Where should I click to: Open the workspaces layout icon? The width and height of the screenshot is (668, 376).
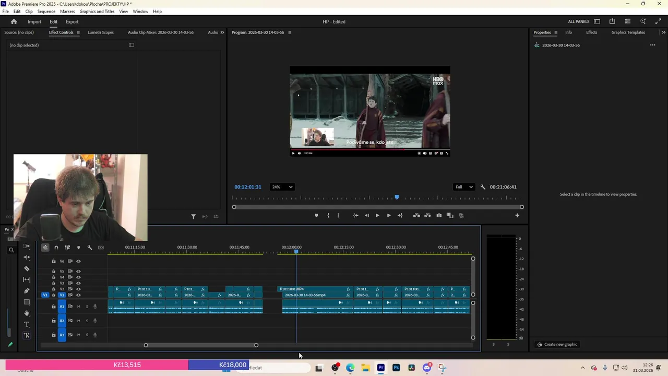(x=597, y=21)
